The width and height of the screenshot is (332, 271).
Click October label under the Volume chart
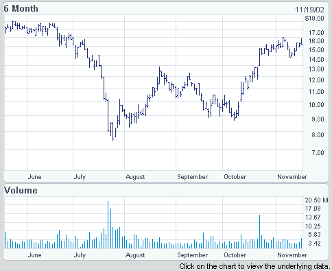tap(235, 255)
